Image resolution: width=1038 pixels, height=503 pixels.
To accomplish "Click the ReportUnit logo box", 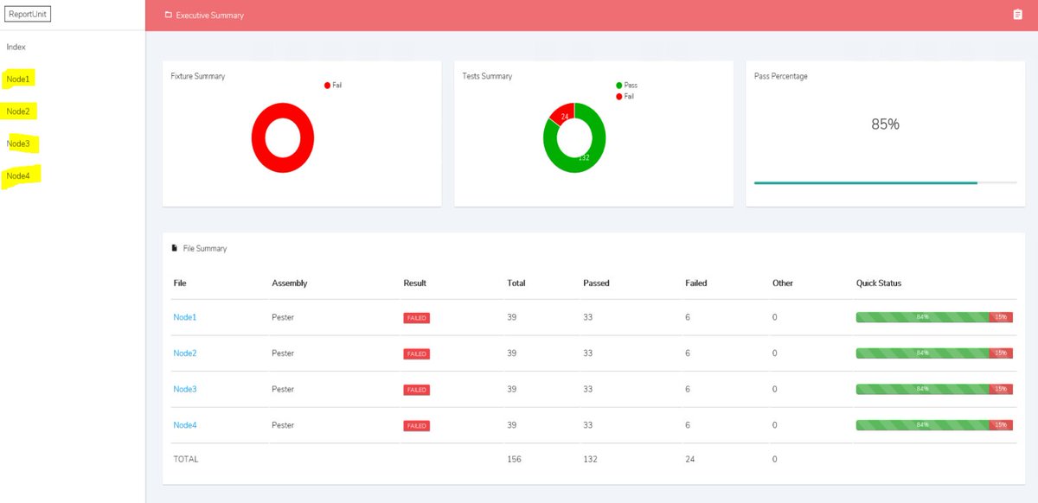I will coord(29,14).
